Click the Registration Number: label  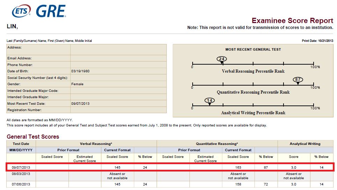coord(24,110)
